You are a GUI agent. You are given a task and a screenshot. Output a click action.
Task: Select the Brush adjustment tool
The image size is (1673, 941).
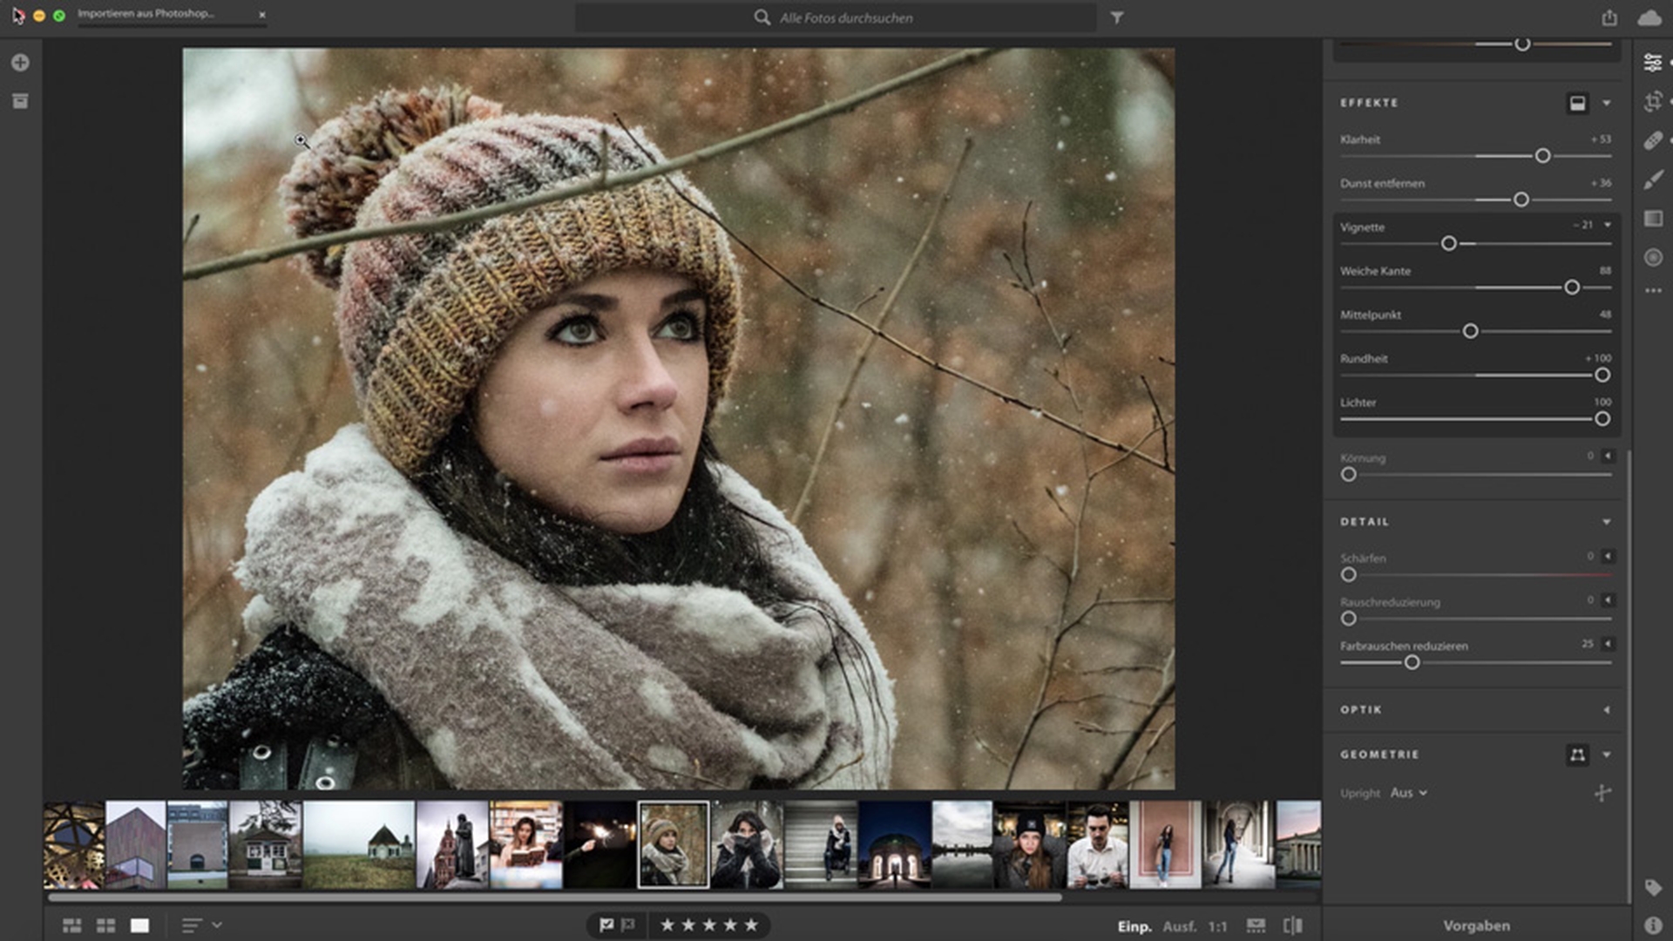click(x=1652, y=180)
